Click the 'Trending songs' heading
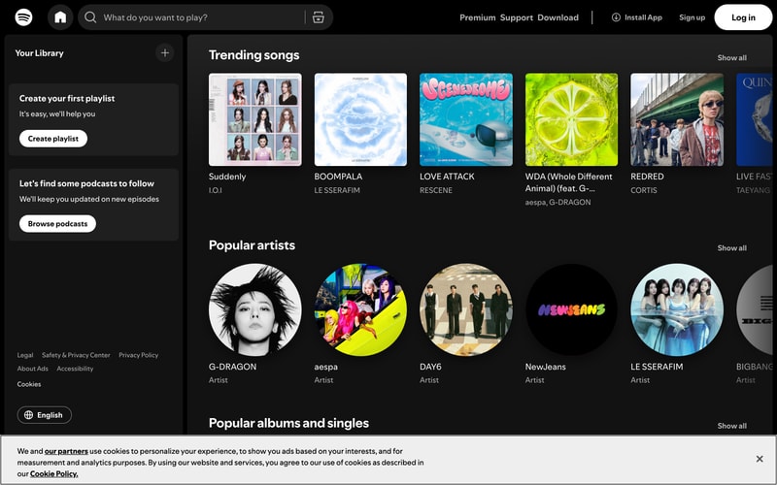 [253, 55]
